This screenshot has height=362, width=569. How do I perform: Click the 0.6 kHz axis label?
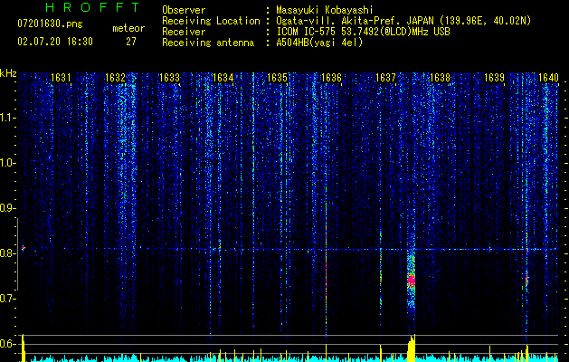click(7, 344)
